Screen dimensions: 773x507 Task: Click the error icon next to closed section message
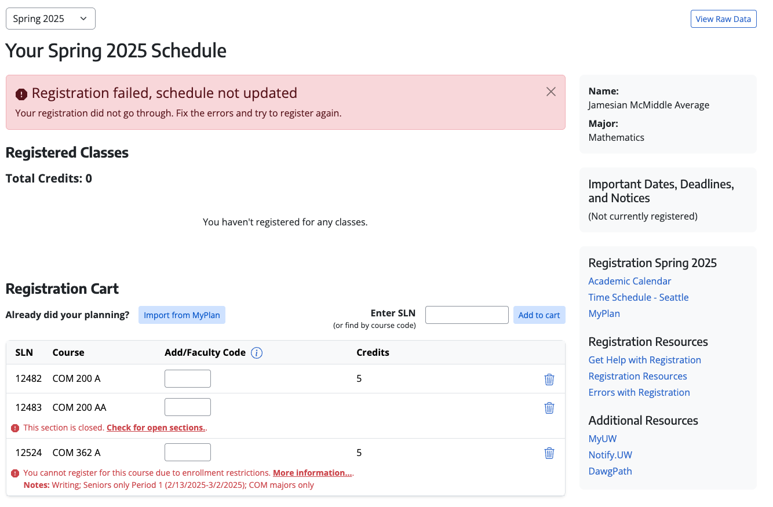pos(14,428)
